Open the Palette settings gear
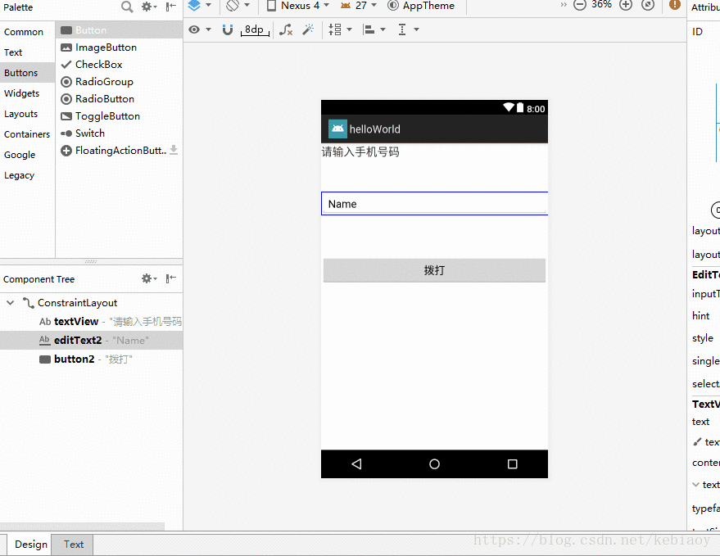Screen dimensions: 720x556 tap(149, 7)
